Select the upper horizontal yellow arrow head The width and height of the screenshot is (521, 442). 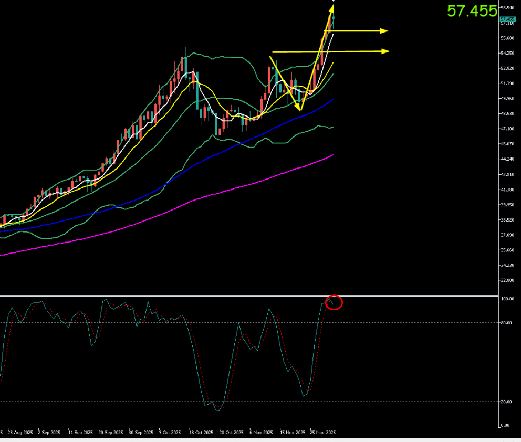tap(384, 31)
